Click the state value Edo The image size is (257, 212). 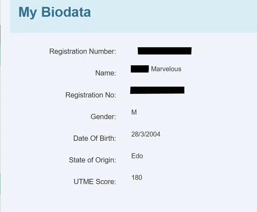pyautogui.click(x=137, y=156)
